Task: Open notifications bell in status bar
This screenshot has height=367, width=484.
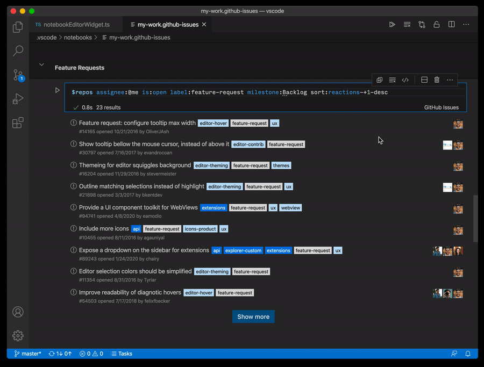Action: tap(468, 354)
